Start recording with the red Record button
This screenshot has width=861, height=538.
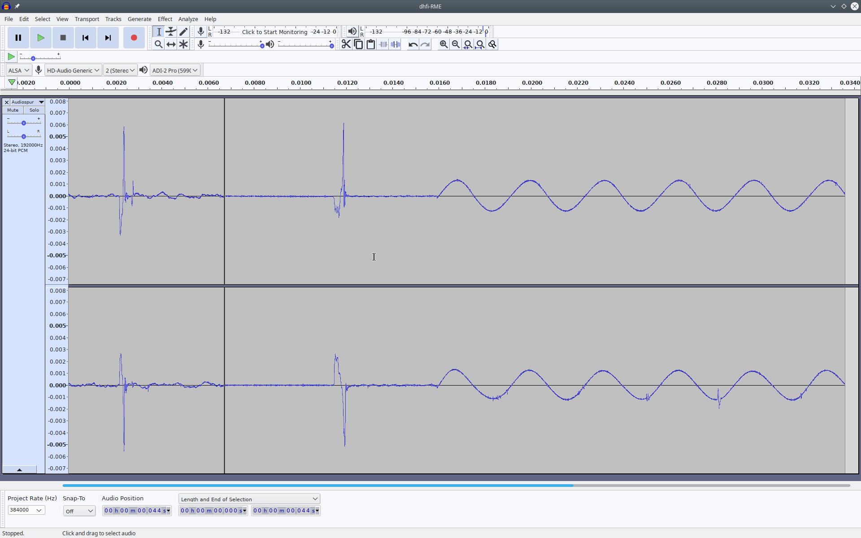click(134, 38)
